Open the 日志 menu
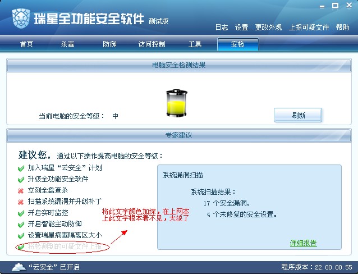Screen dimensions: 358x274 [222, 28]
